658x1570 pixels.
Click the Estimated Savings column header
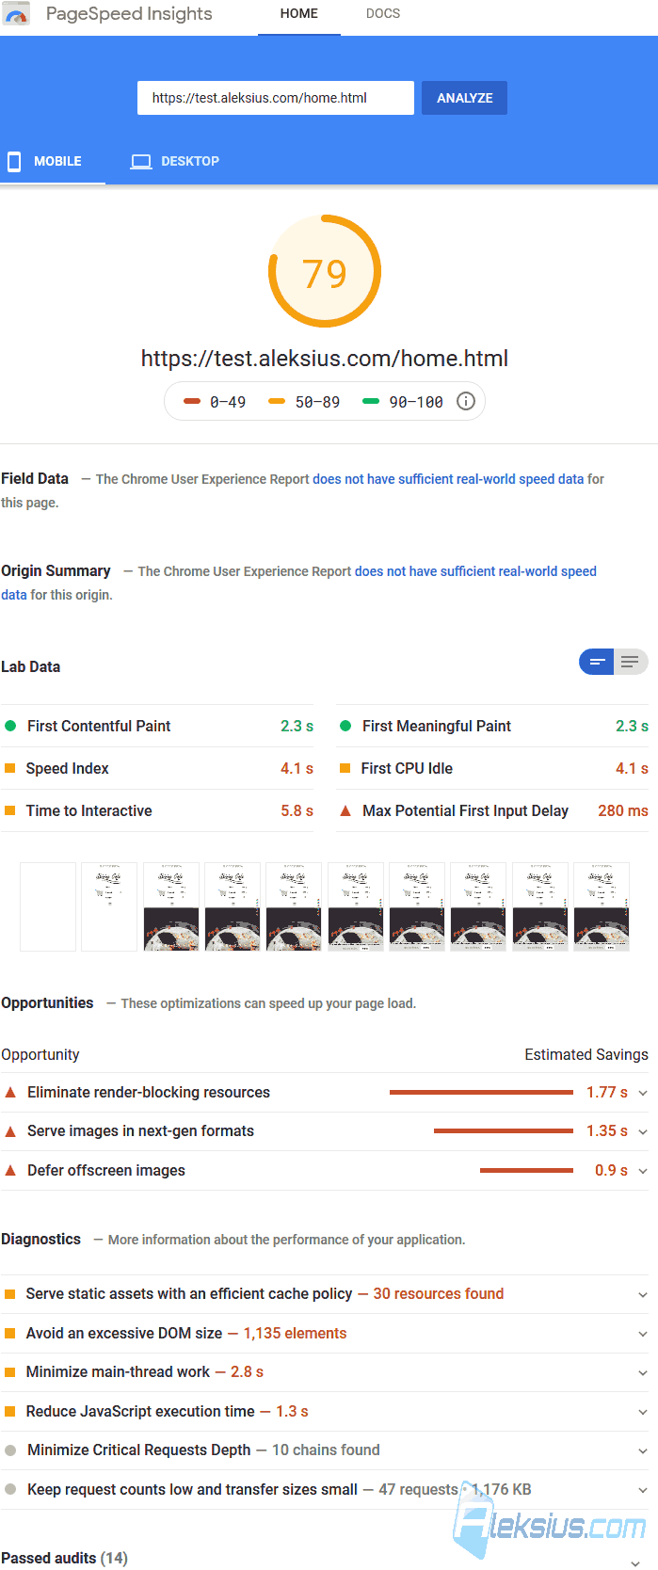(586, 1054)
